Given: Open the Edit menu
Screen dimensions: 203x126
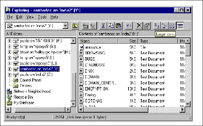Looking at the screenshot, I should (x=19, y=17).
